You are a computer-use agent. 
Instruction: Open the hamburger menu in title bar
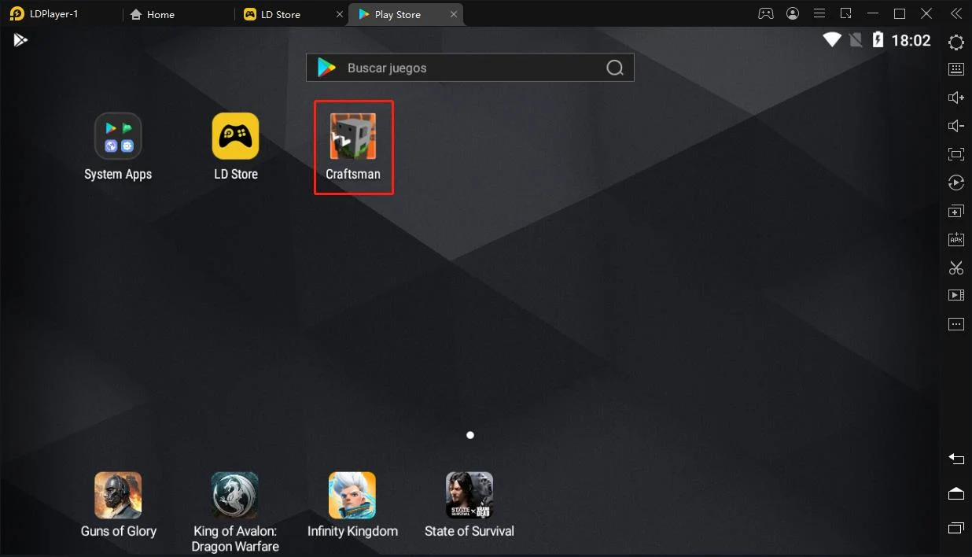tap(819, 13)
